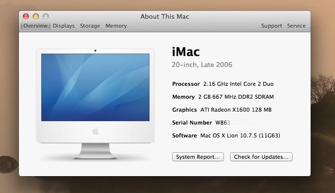This screenshot has width=335, height=193.
Task: Click the System Report… button
Action: click(198, 157)
